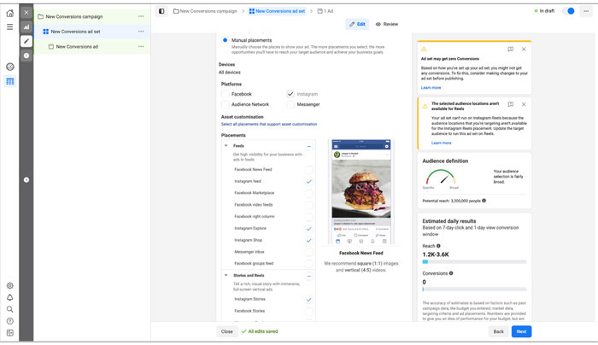Bookmark the Reels locations warning

511,104
